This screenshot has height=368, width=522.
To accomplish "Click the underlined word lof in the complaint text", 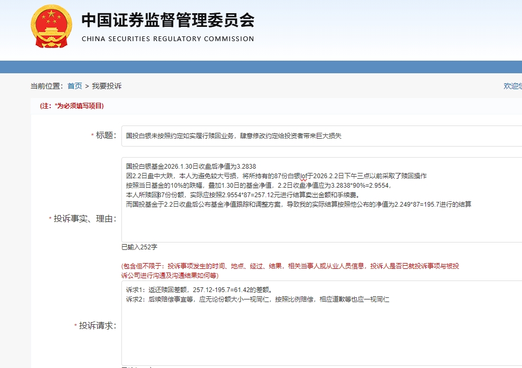I will [303, 176].
